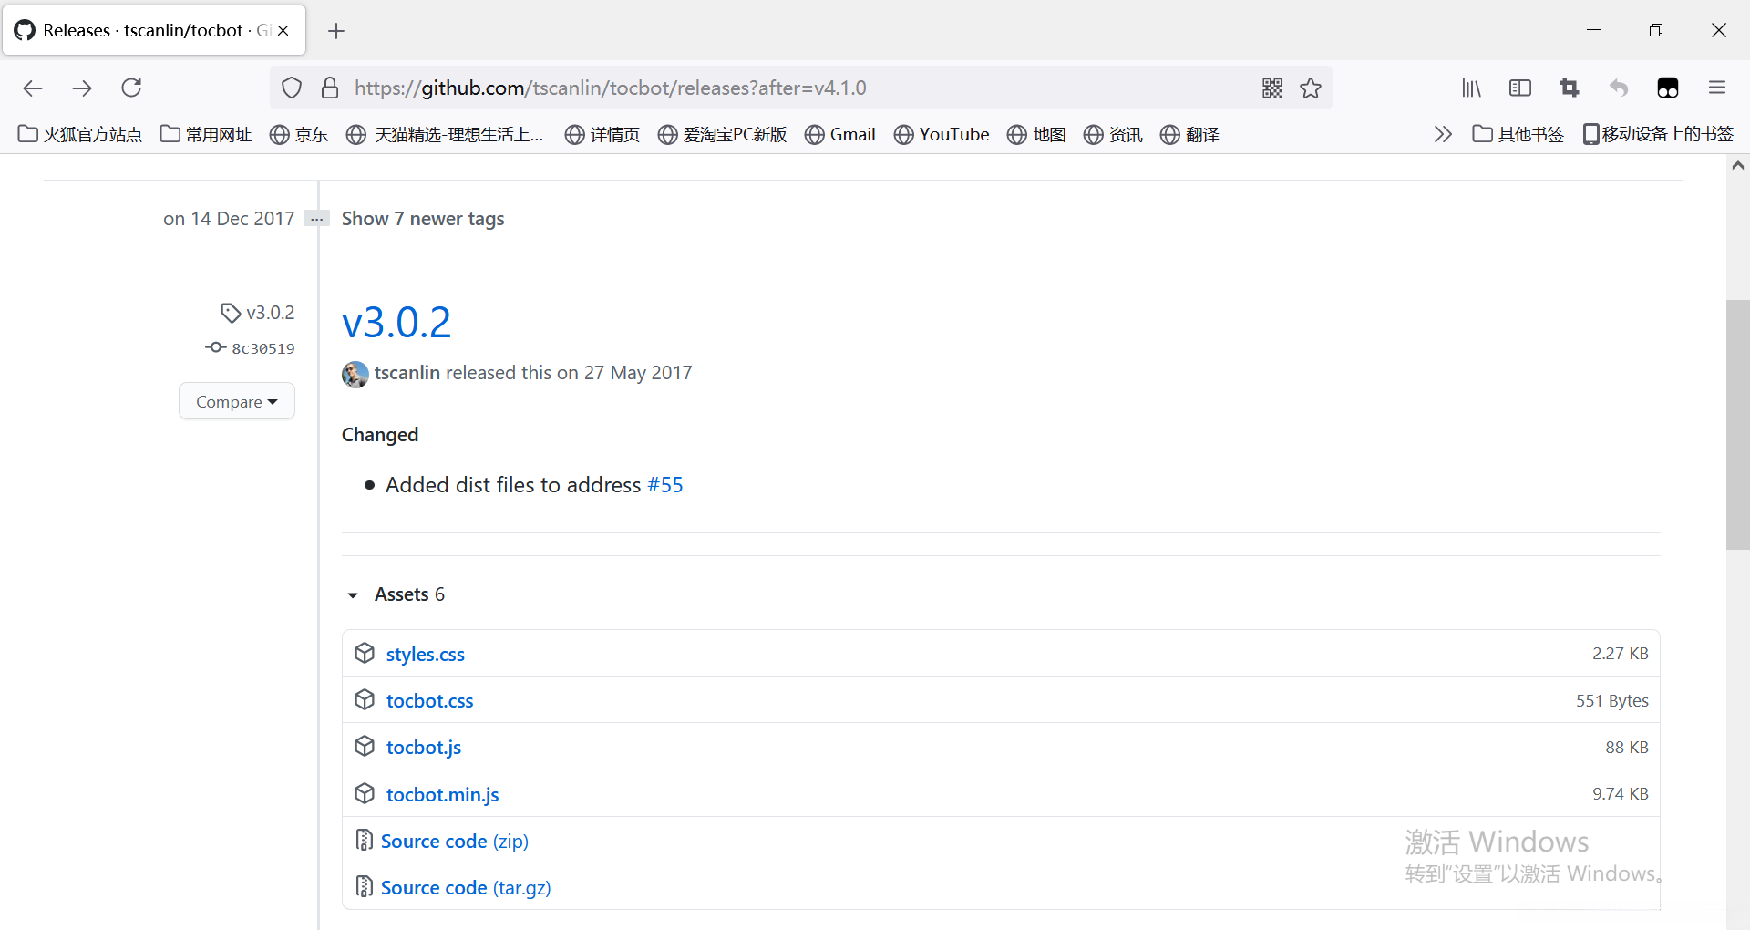Click the undo arrow toolbar icon
Viewport: 1750px width, 930px height.
[1619, 88]
